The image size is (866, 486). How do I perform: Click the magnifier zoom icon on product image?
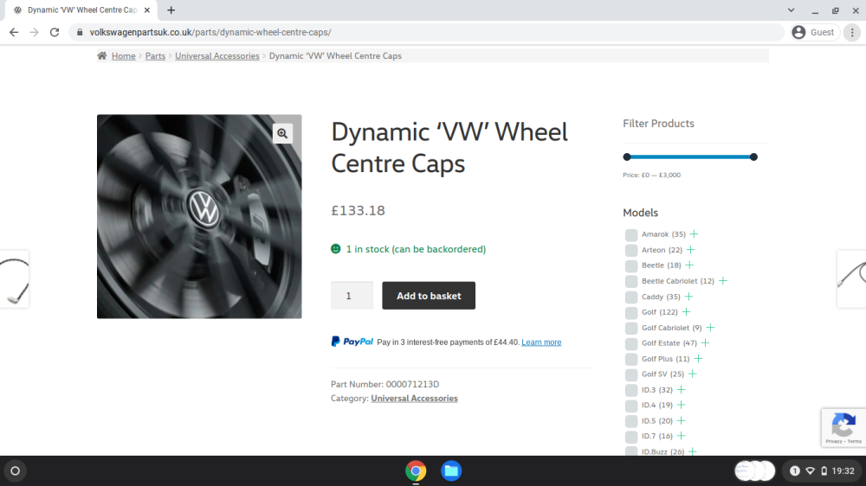(x=282, y=133)
